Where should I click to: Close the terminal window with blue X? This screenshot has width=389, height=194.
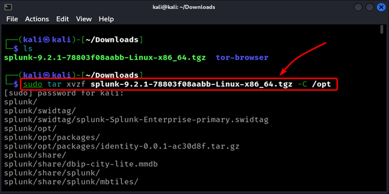tap(381, 7)
